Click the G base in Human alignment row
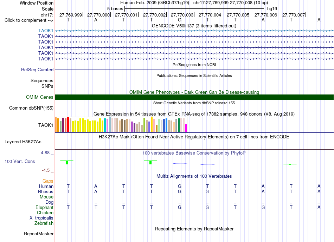334x242 pixels. pyautogui.click(x=180, y=186)
